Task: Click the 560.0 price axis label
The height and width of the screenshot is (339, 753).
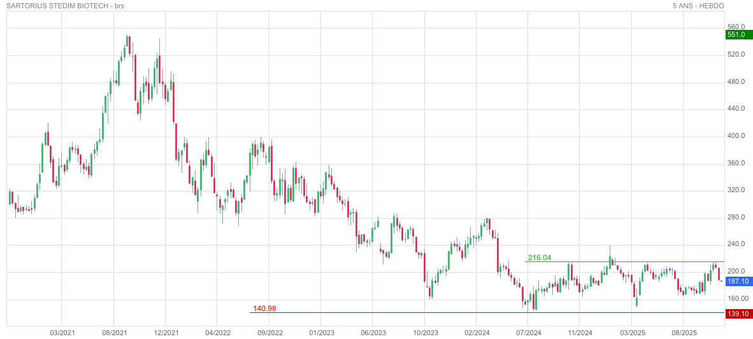Action: [736, 27]
